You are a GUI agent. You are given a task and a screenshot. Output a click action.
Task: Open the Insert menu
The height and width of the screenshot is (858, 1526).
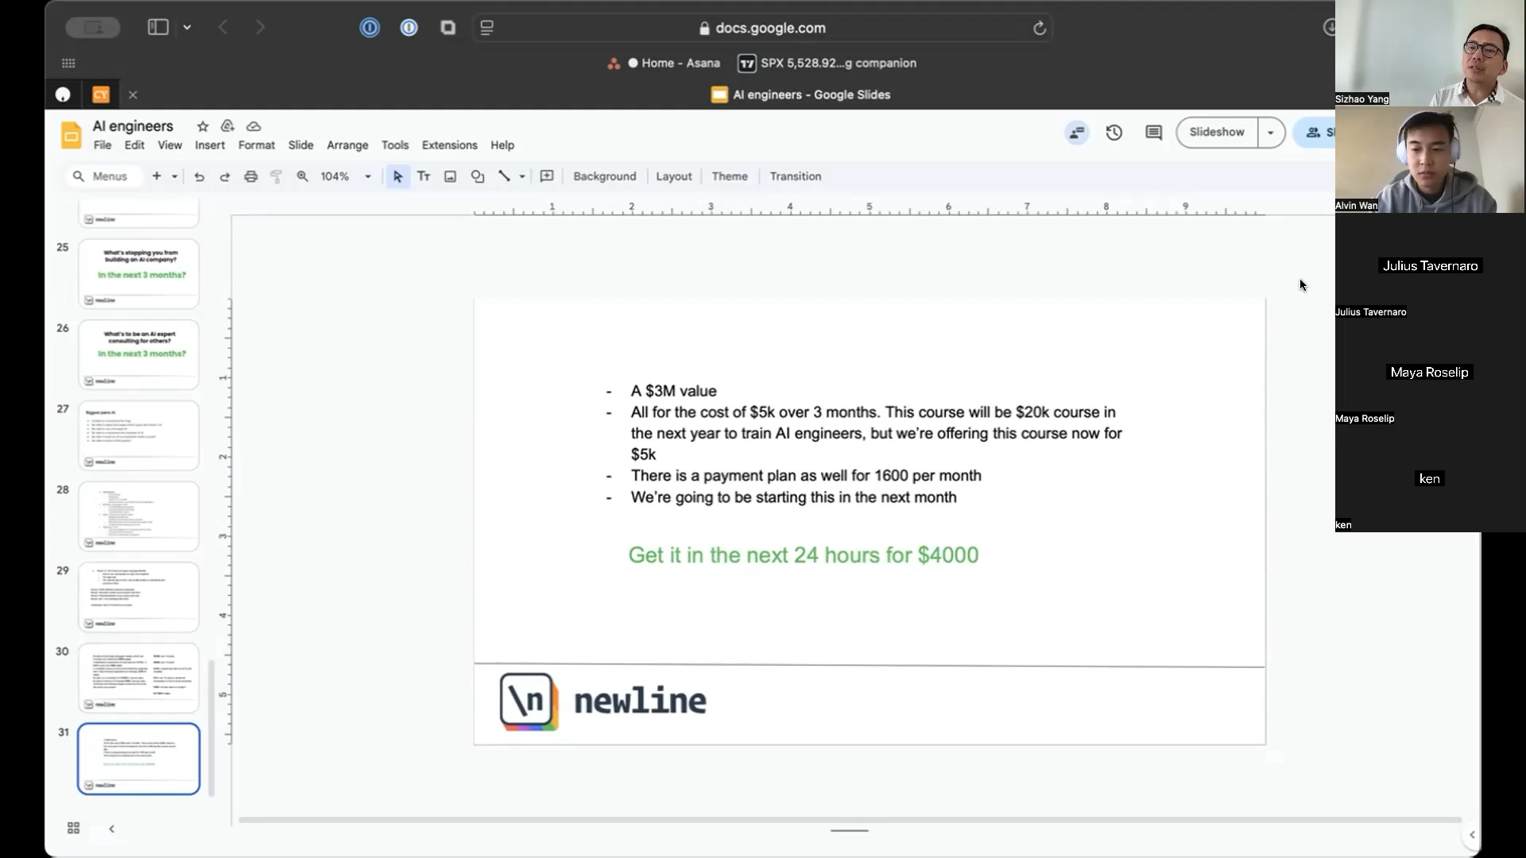click(208, 145)
